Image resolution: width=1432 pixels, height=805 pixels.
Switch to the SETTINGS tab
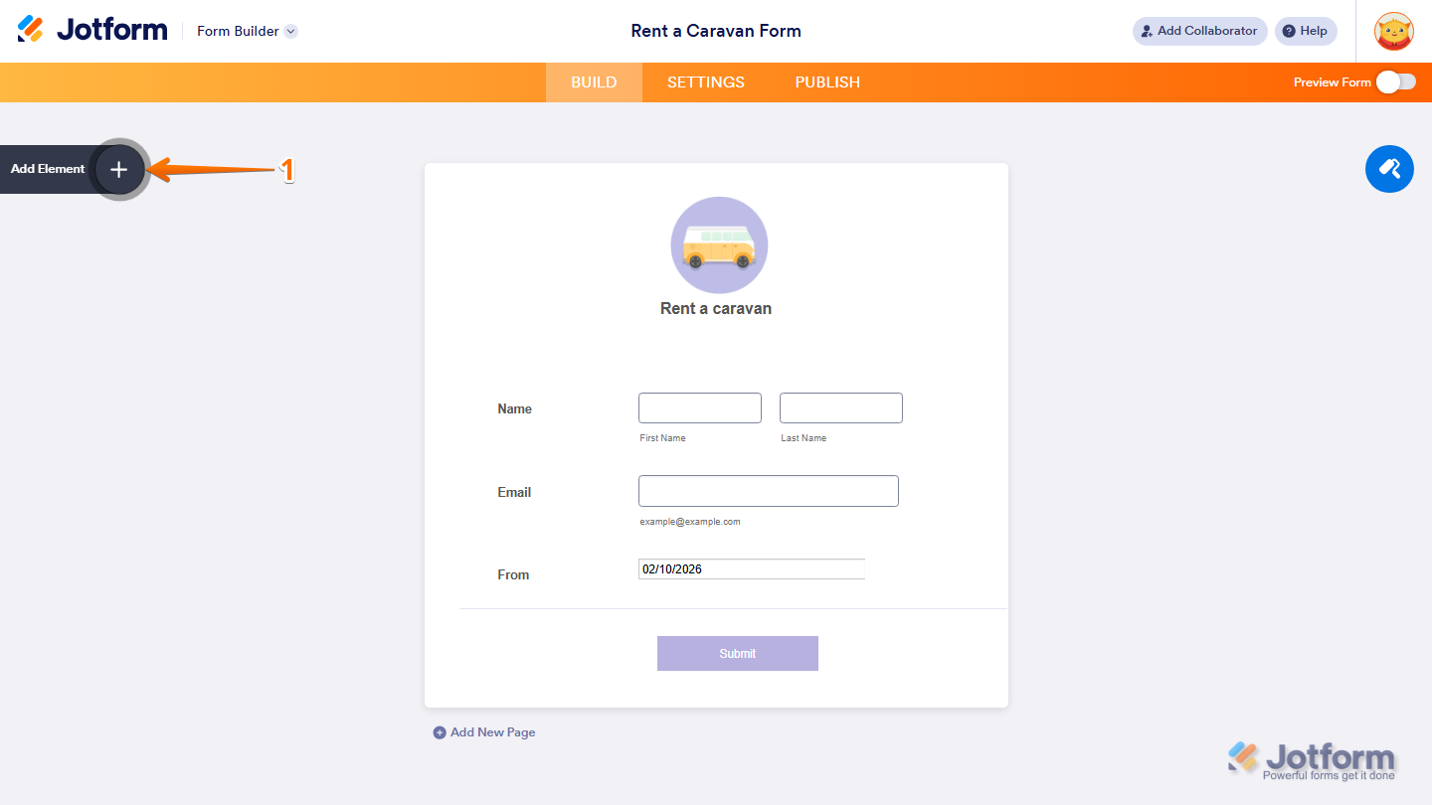tap(705, 82)
